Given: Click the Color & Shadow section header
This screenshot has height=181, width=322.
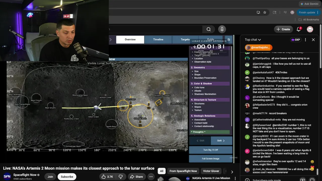Looking at the screenshot, I should (210, 83).
